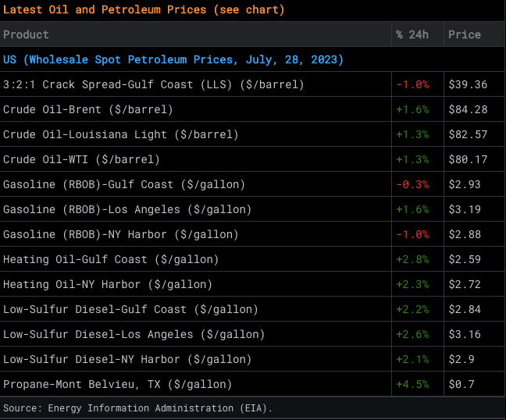The height and width of the screenshot is (420, 506).
Task: Click the -0.3% change value
Action: pos(412,184)
